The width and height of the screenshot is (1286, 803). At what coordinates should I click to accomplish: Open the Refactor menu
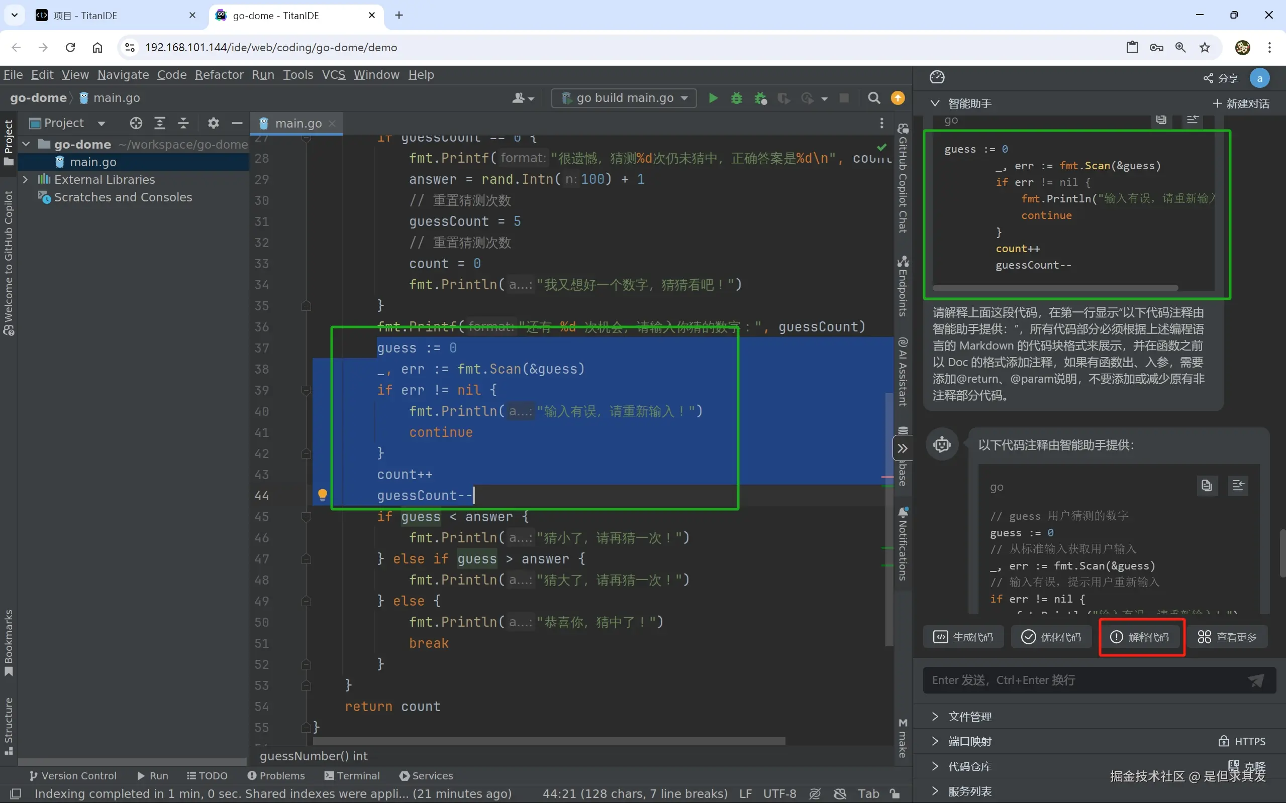(219, 75)
